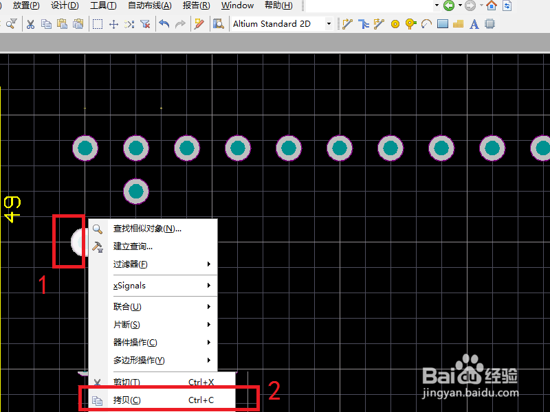Viewport: 550px width, 412px height.
Task: Open the 报告 menu
Action: 195,5
